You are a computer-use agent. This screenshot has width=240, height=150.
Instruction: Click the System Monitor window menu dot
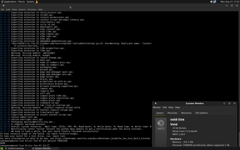point(156,103)
